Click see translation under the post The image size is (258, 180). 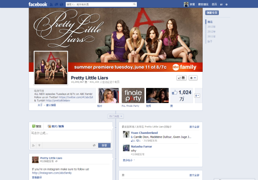(x=37, y=177)
